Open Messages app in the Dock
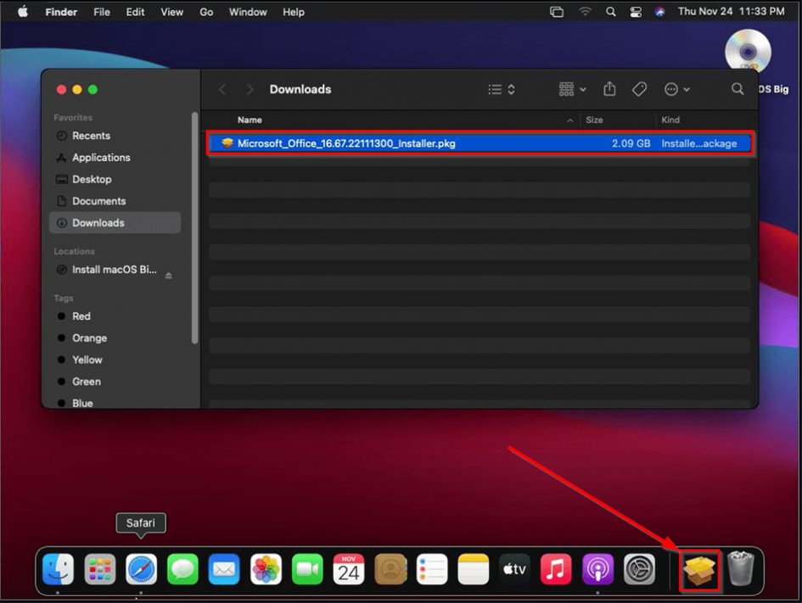Screen dimensions: 802x603 click(x=182, y=569)
